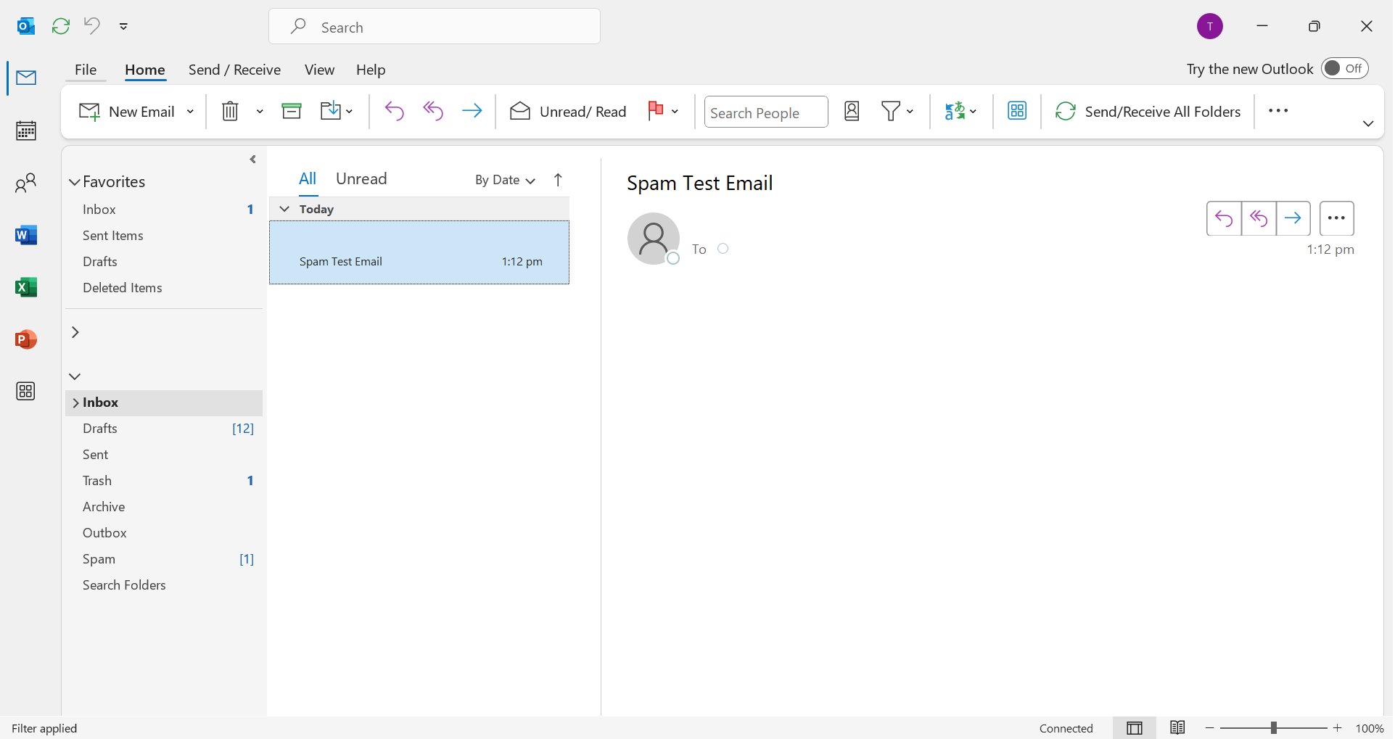Screen dimensions: 1395x739
Task: Open the Address Book icon
Action: (852, 111)
